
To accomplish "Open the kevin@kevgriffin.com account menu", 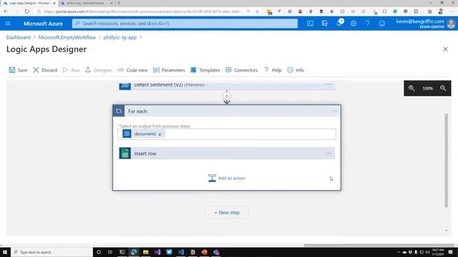I will click(x=425, y=24).
